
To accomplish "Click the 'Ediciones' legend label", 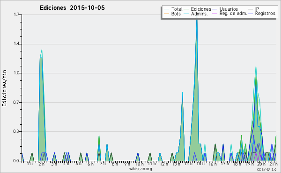I will (x=201, y=9).
